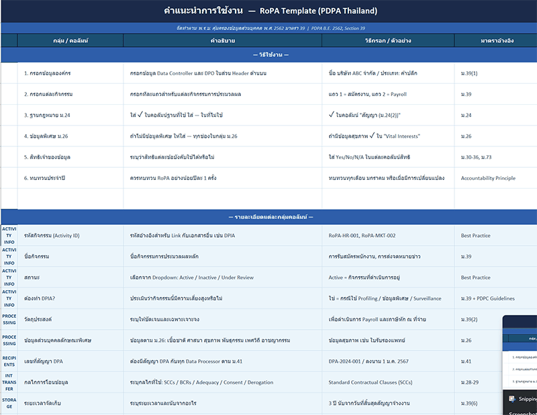Click the 'RoPA-HR-001, RoPA-MKT-002' example cell
The height and width of the screenshot is (415, 537).
click(388, 236)
